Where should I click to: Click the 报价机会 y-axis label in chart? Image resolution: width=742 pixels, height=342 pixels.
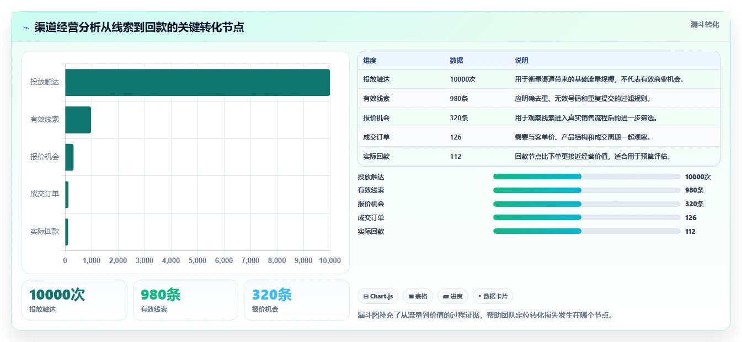click(x=45, y=157)
